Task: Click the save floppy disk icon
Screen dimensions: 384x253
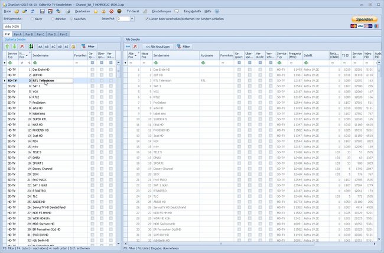Action: click(x=42, y=11)
